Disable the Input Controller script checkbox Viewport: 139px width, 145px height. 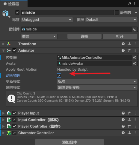14,120
